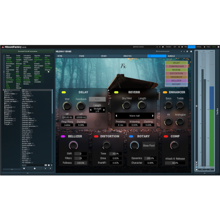
Task: Switch to PIANO tab
Action: point(89,56)
